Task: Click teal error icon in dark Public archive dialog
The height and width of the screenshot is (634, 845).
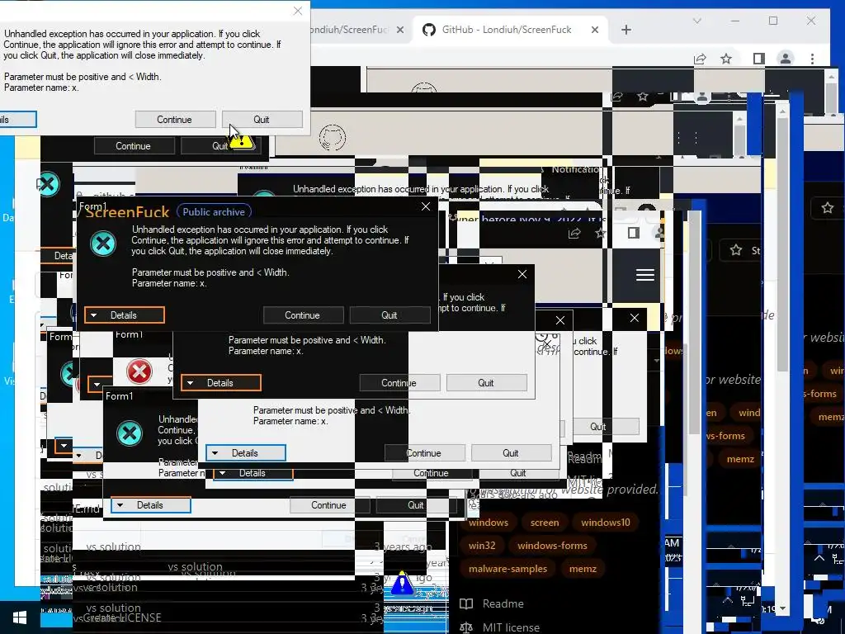Action: click(x=103, y=244)
